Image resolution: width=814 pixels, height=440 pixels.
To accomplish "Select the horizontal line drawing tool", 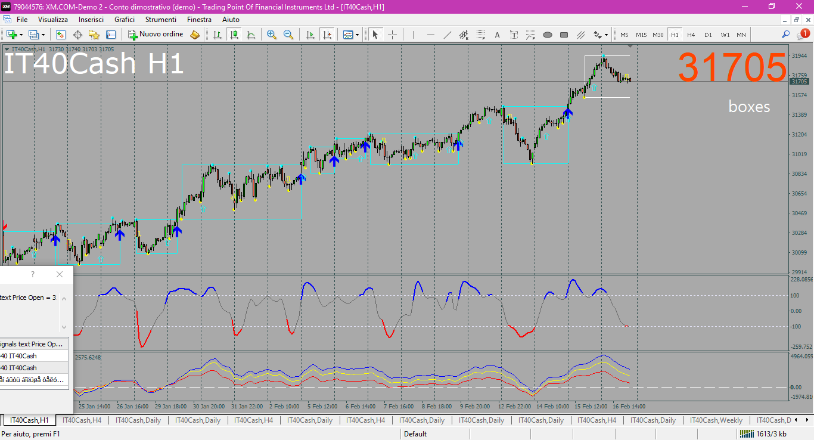I will [430, 35].
